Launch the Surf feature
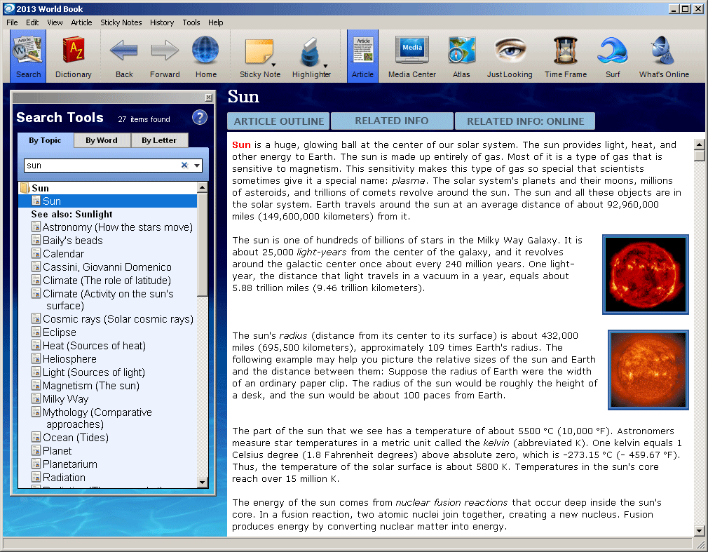708x552 pixels. pos(613,57)
